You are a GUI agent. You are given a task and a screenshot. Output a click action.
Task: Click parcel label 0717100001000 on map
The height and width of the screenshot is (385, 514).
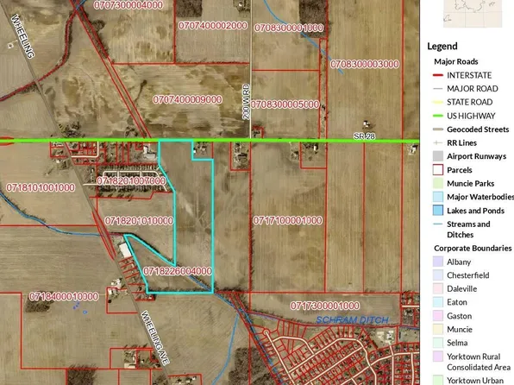[x=287, y=221]
